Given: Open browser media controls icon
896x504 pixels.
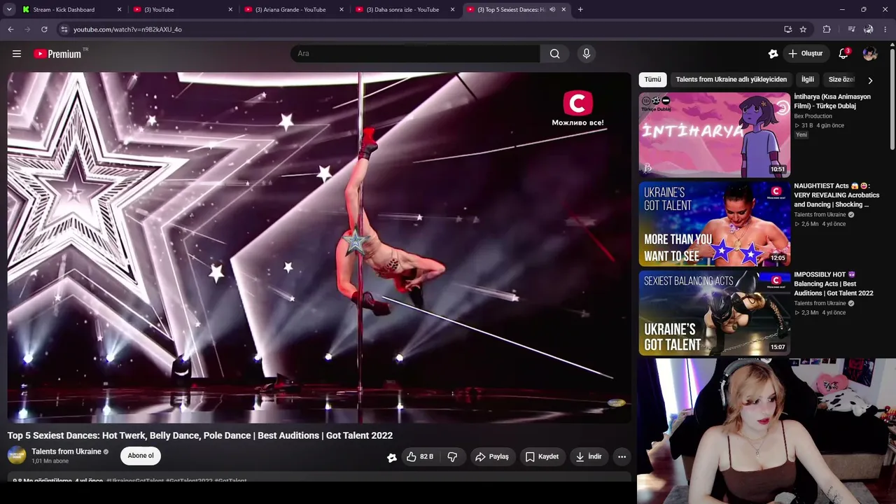Looking at the screenshot, I should point(851,29).
